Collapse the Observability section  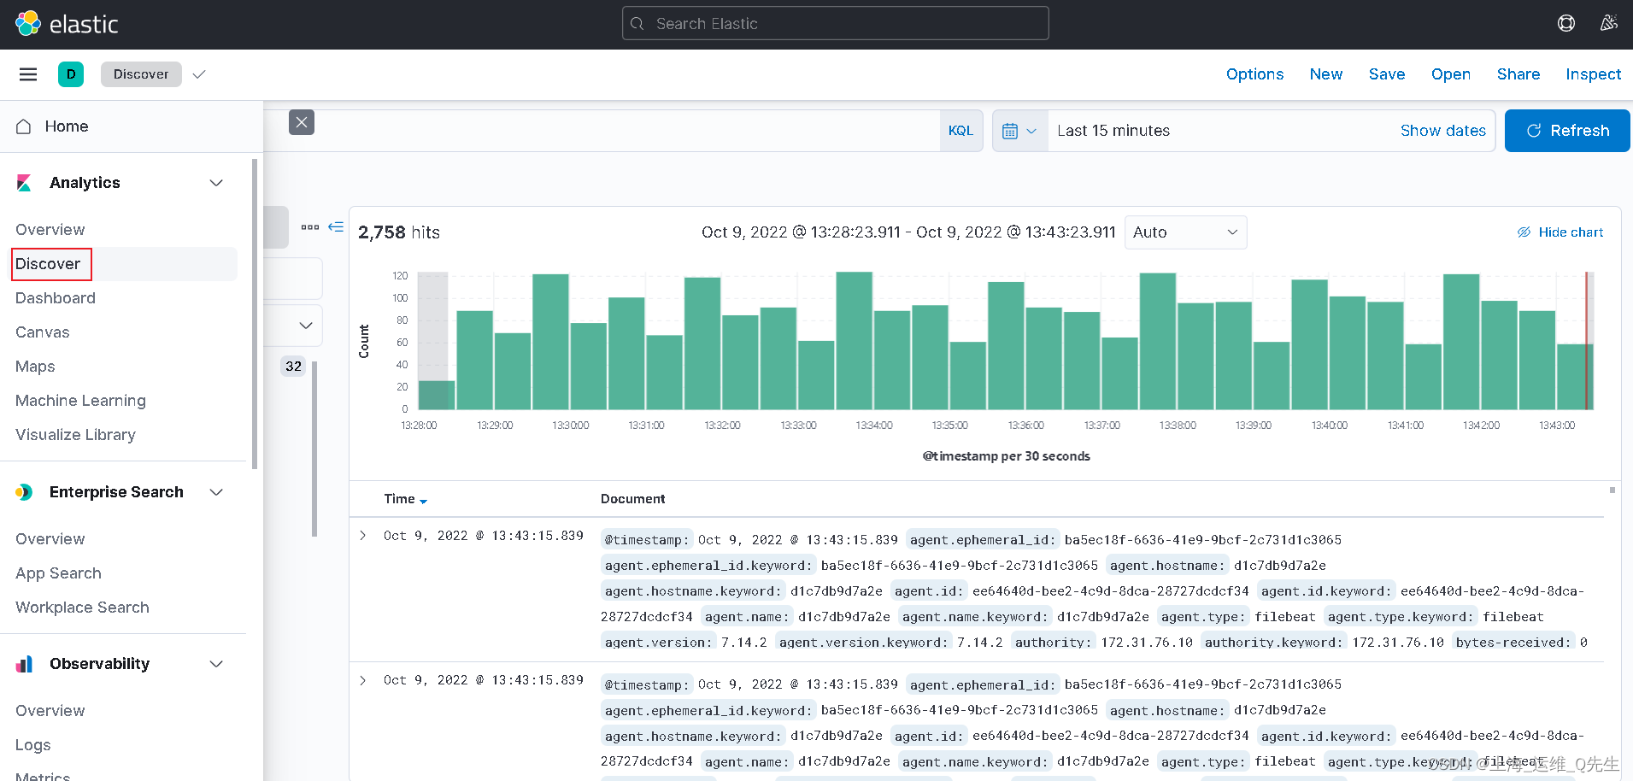click(216, 664)
